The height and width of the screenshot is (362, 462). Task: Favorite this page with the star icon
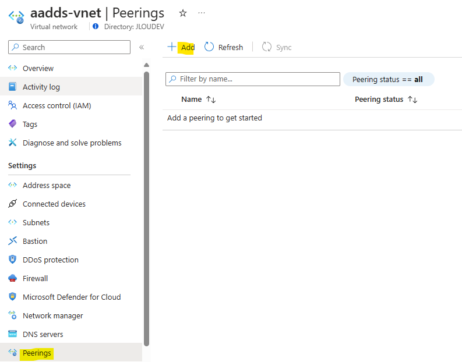[183, 13]
